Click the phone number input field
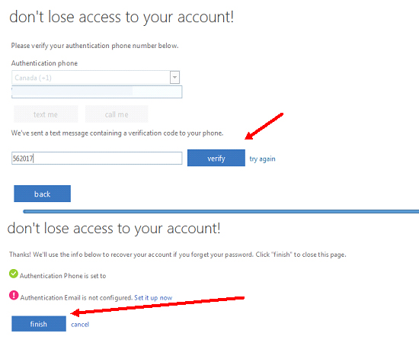 pyautogui.click(x=97, y=91)
